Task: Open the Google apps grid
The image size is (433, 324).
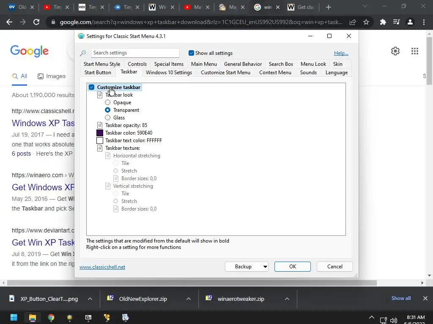Action: (x=415, y=51)
